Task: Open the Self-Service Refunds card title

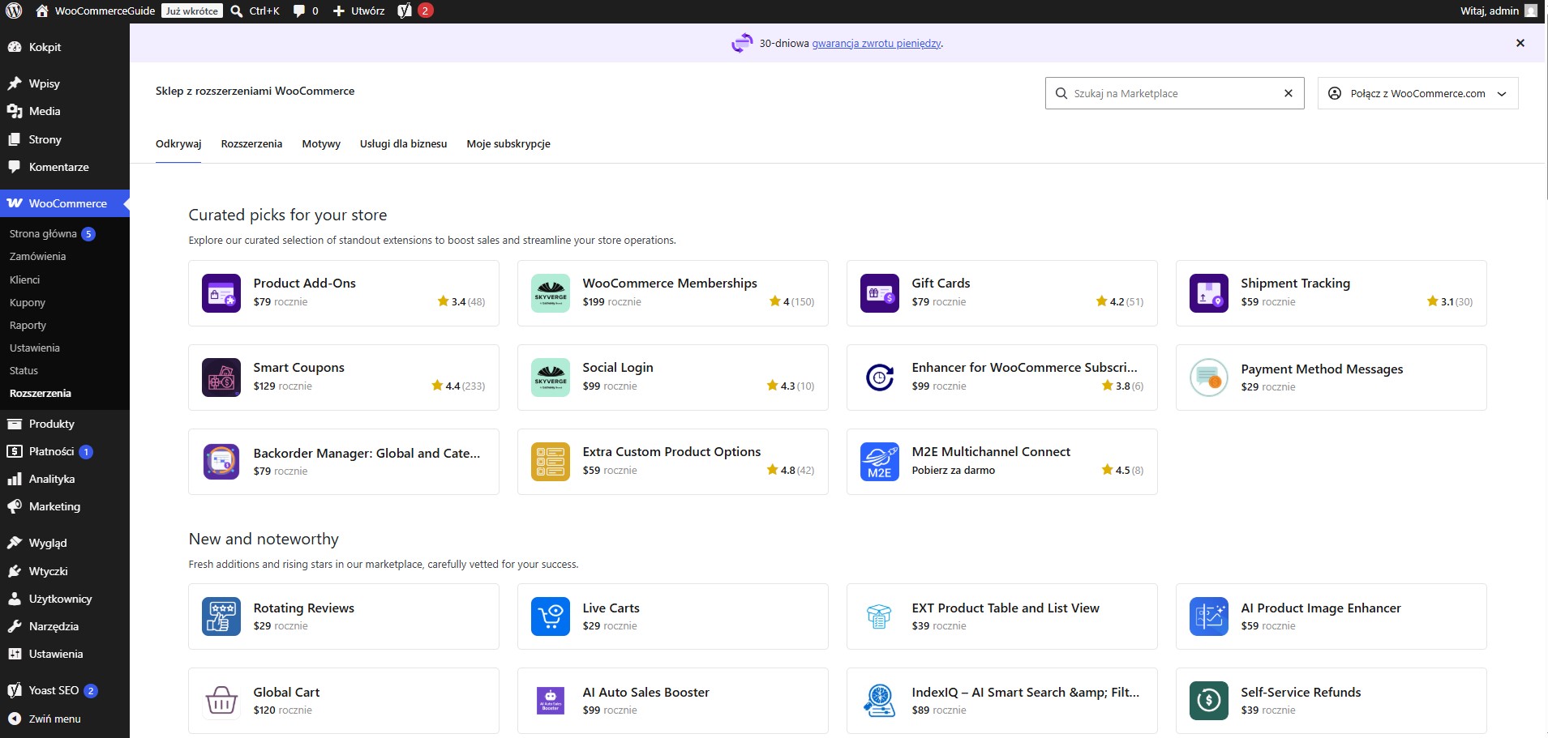Action: [1301, 692]
